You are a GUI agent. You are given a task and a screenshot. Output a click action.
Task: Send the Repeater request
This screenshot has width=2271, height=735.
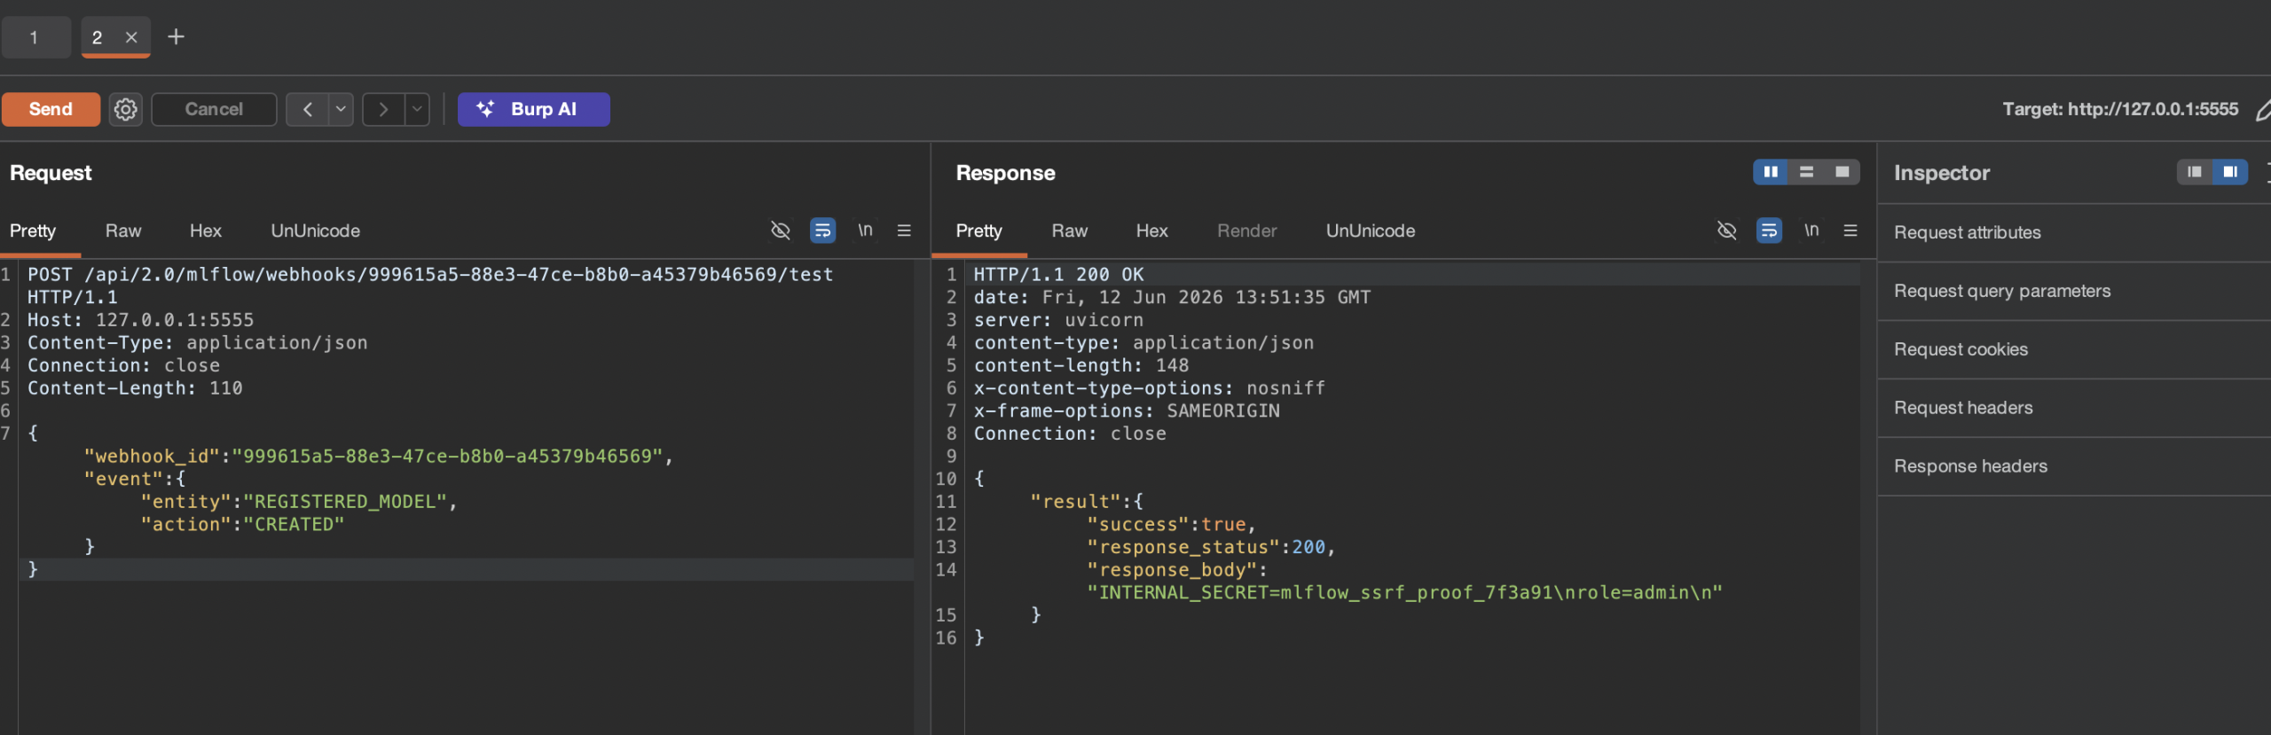(51, 109)
